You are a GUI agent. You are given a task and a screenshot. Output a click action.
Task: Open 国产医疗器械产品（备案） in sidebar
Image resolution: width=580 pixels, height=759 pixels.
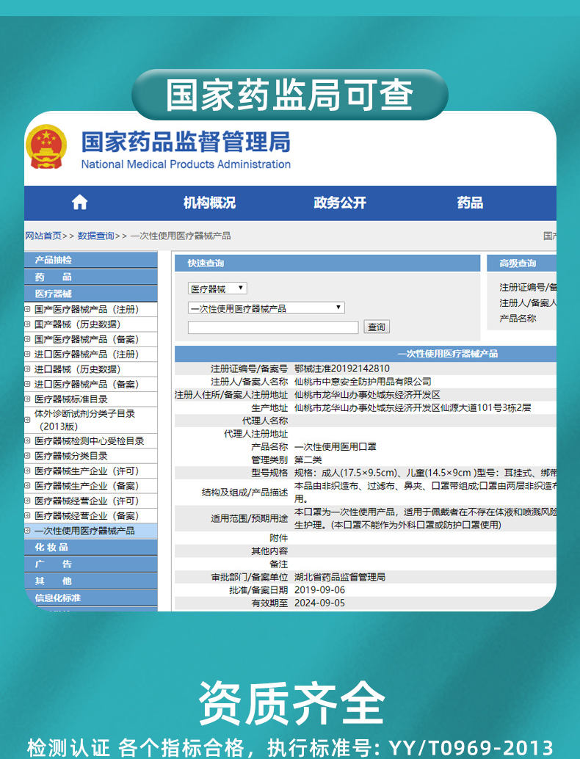[x=87, y=339]
